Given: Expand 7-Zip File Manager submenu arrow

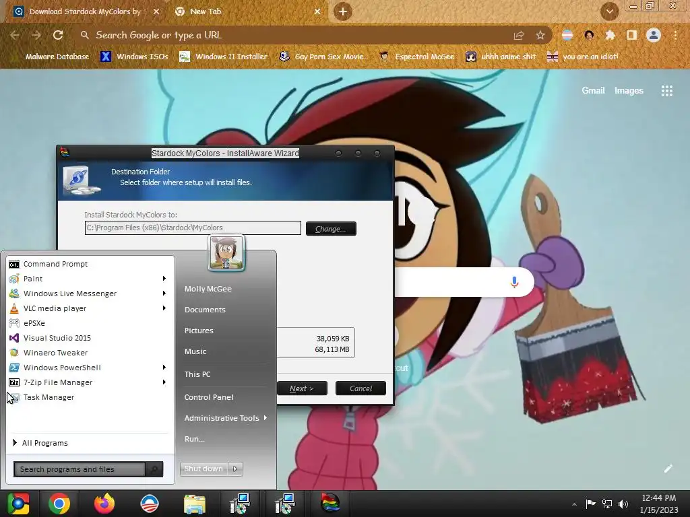Looking at the screenshot, I should [164, 382].
